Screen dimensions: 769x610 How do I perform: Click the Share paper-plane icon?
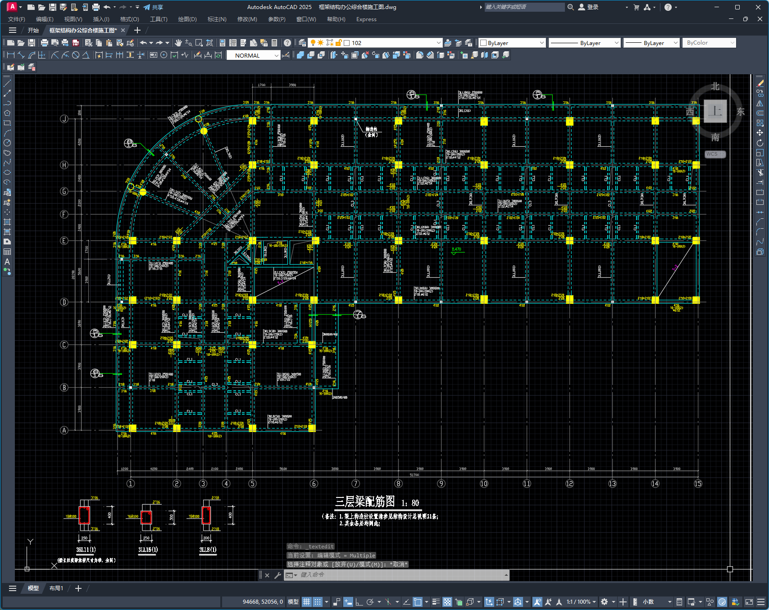point(147,7)
